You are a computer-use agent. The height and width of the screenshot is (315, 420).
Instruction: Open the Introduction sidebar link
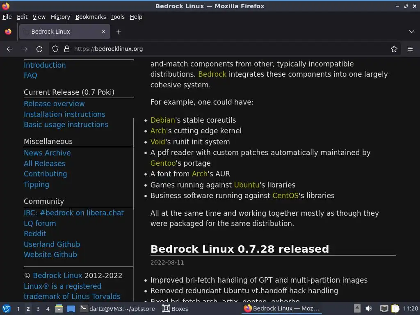(45, 65)
